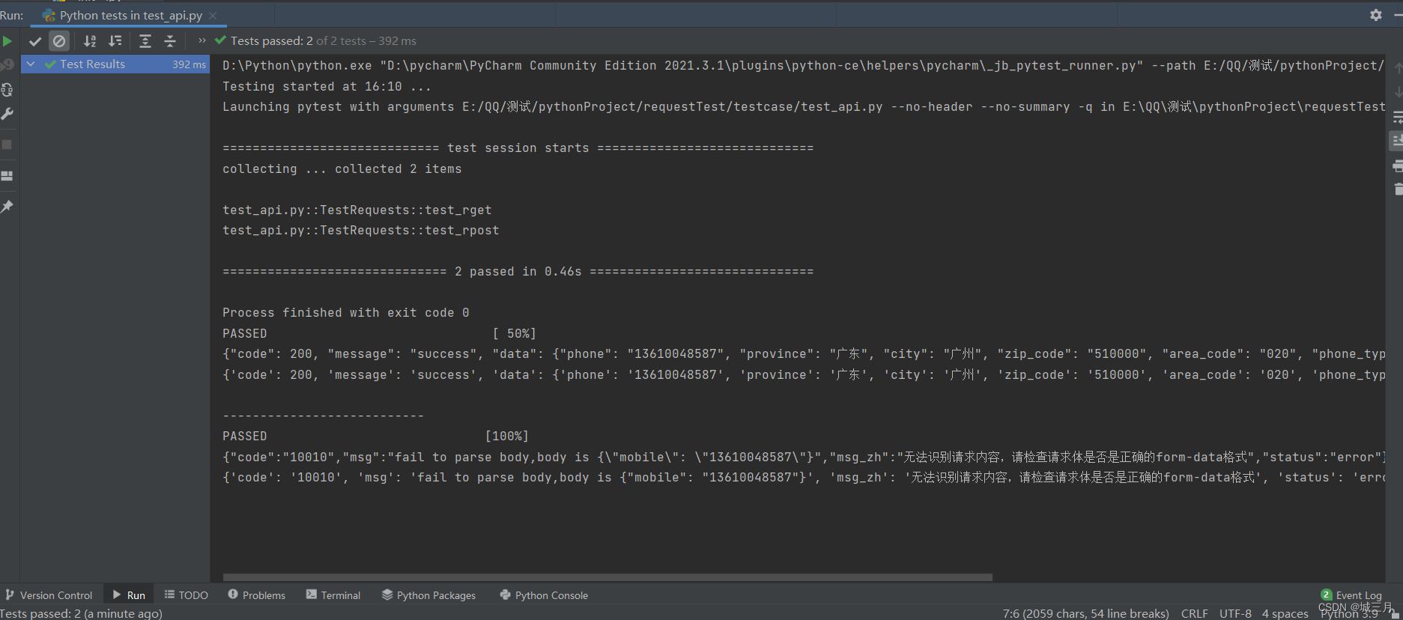This screenshot has width=1403, height=620.
Task: Toggle auto-test rerun icon
Action: tap(7, 90)
